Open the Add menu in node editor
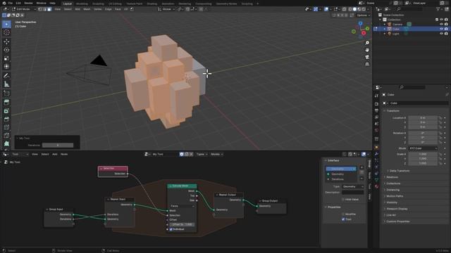Viewport: 451px width, 253px height. coord(55,155)
